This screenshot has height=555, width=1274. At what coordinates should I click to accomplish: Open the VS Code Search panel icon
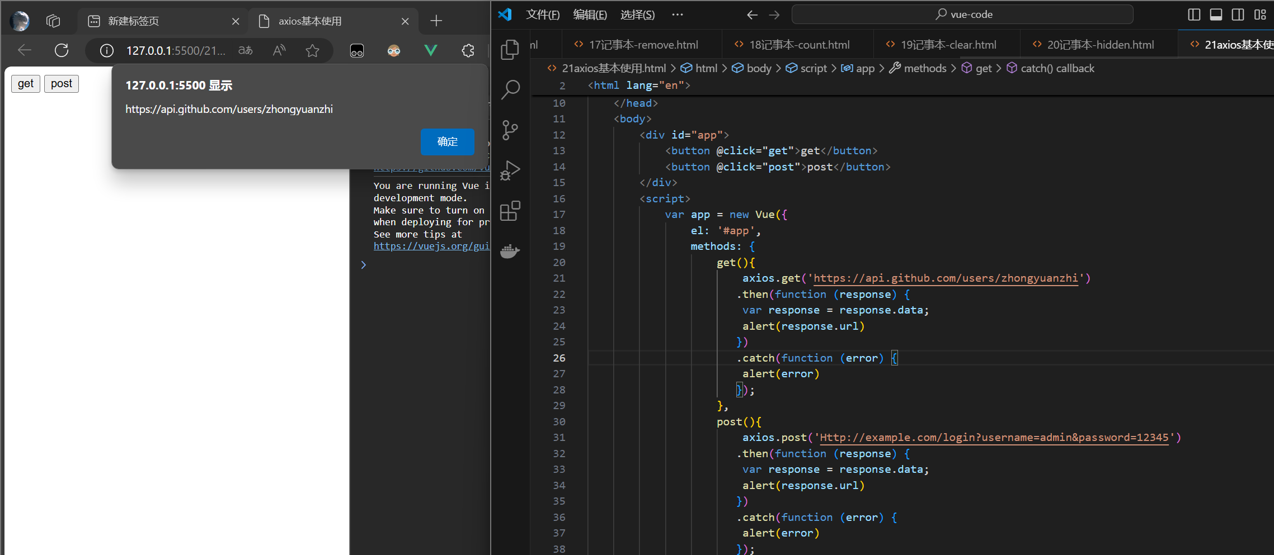[x=510, y=89]
